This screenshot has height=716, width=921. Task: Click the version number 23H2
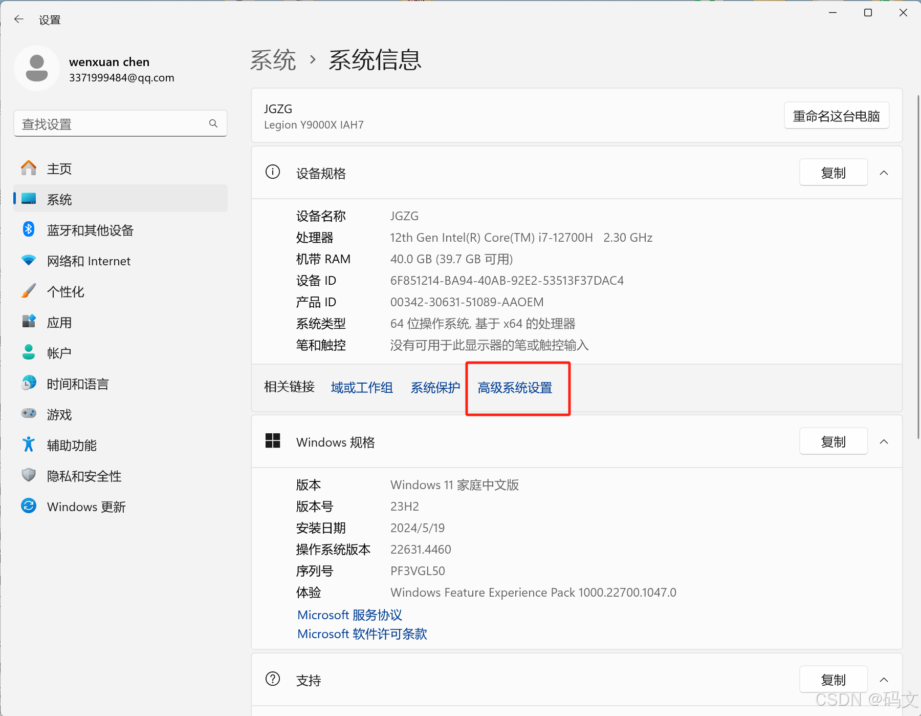point(405,507)
